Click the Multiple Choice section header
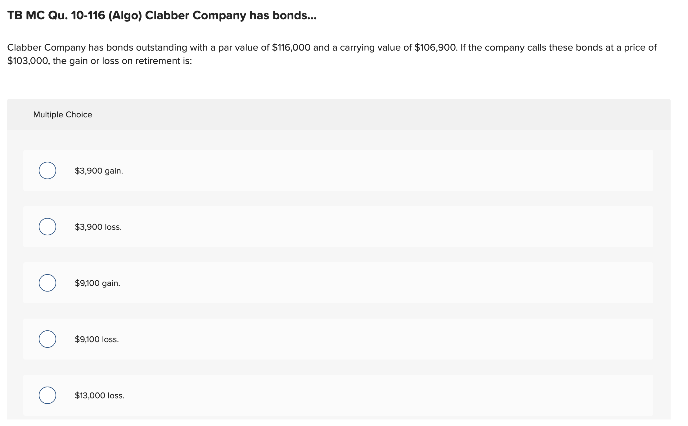Image resolution: width=688 pixels, height=426 pixels. pyautogui.click(x=62, y=114)
